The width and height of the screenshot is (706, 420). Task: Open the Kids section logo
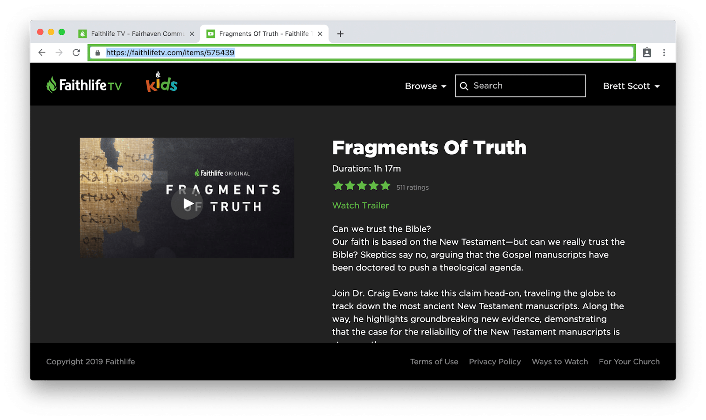pos(161,82)
